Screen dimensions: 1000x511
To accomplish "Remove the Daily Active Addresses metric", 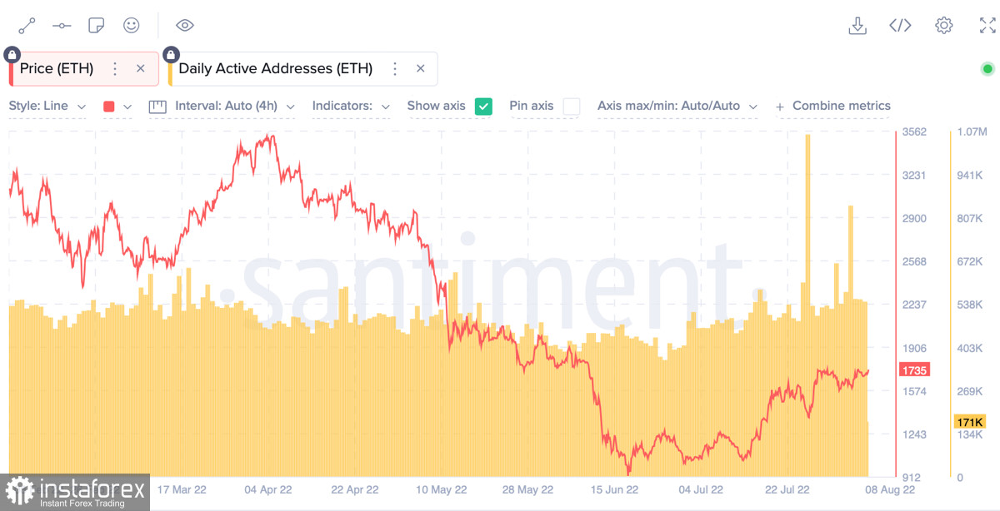I will tap(421, 69).
